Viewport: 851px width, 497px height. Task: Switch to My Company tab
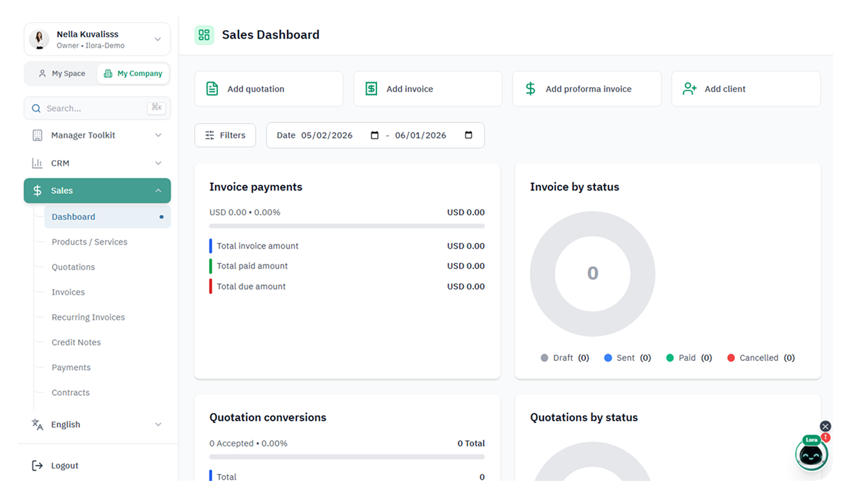133,73
